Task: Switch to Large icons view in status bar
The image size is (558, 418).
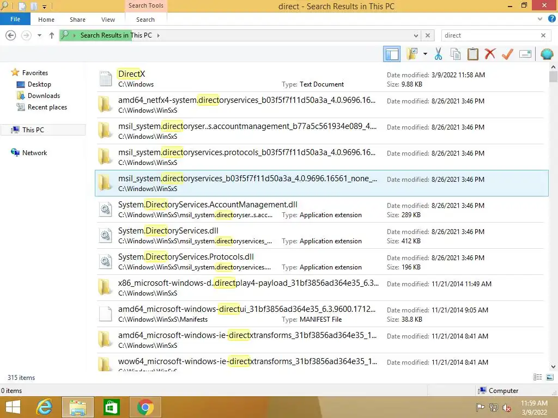Action: [549, 377]
